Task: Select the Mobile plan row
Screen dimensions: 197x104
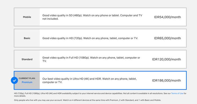Action: click(100, 17)
